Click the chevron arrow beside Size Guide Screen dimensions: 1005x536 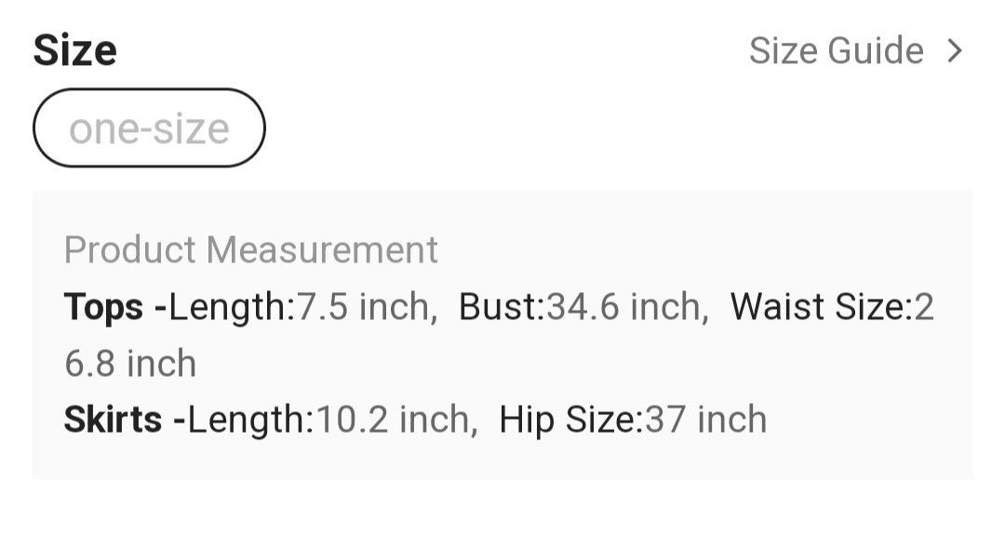954,50
